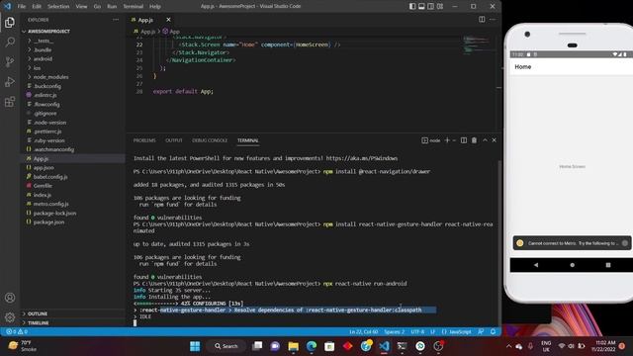The height and width of the screenshot is (356, 633).
Task: Open Windows Start menu on taskbar
Action: pyautogui.click(x=195, y=346)
